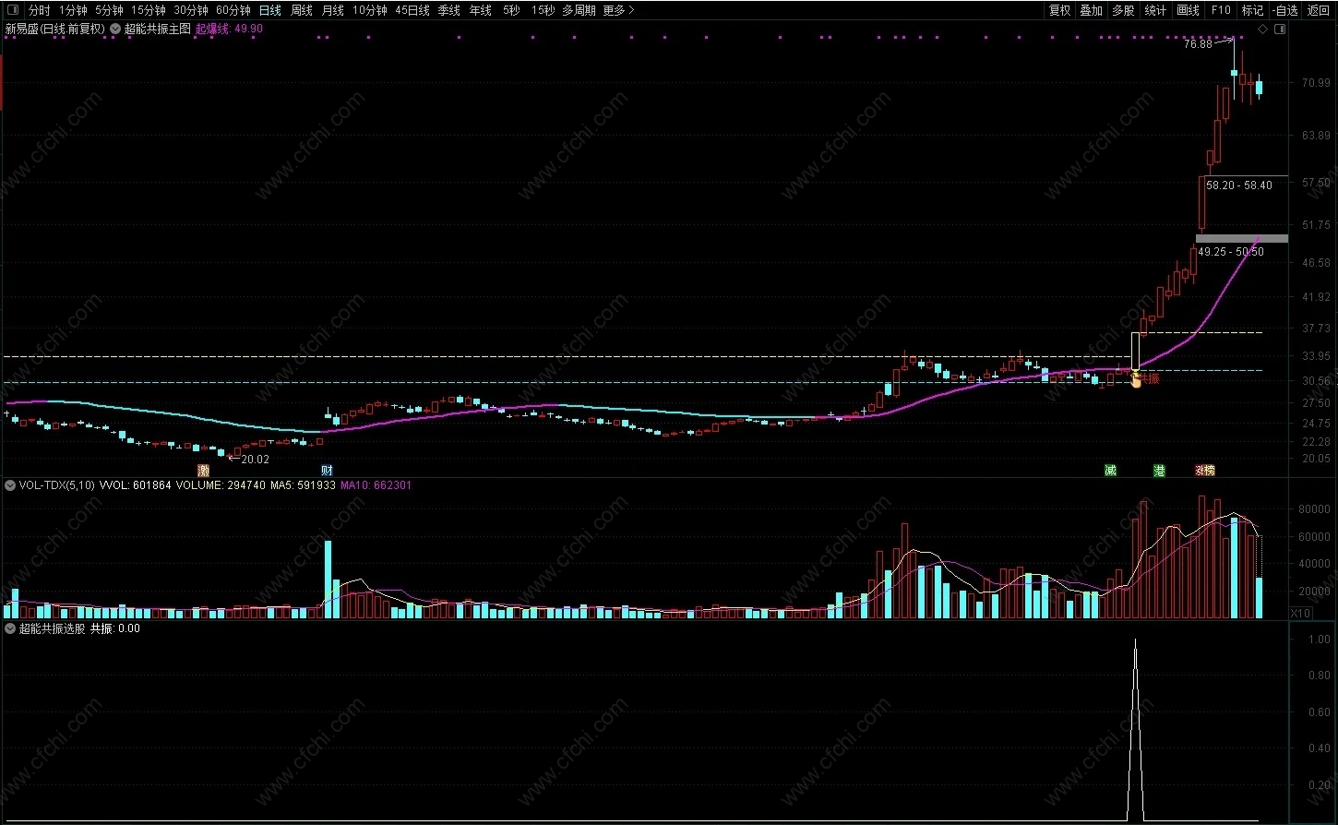
Task: Click the 榜 event marker icon
Action: click(1209, 470)
